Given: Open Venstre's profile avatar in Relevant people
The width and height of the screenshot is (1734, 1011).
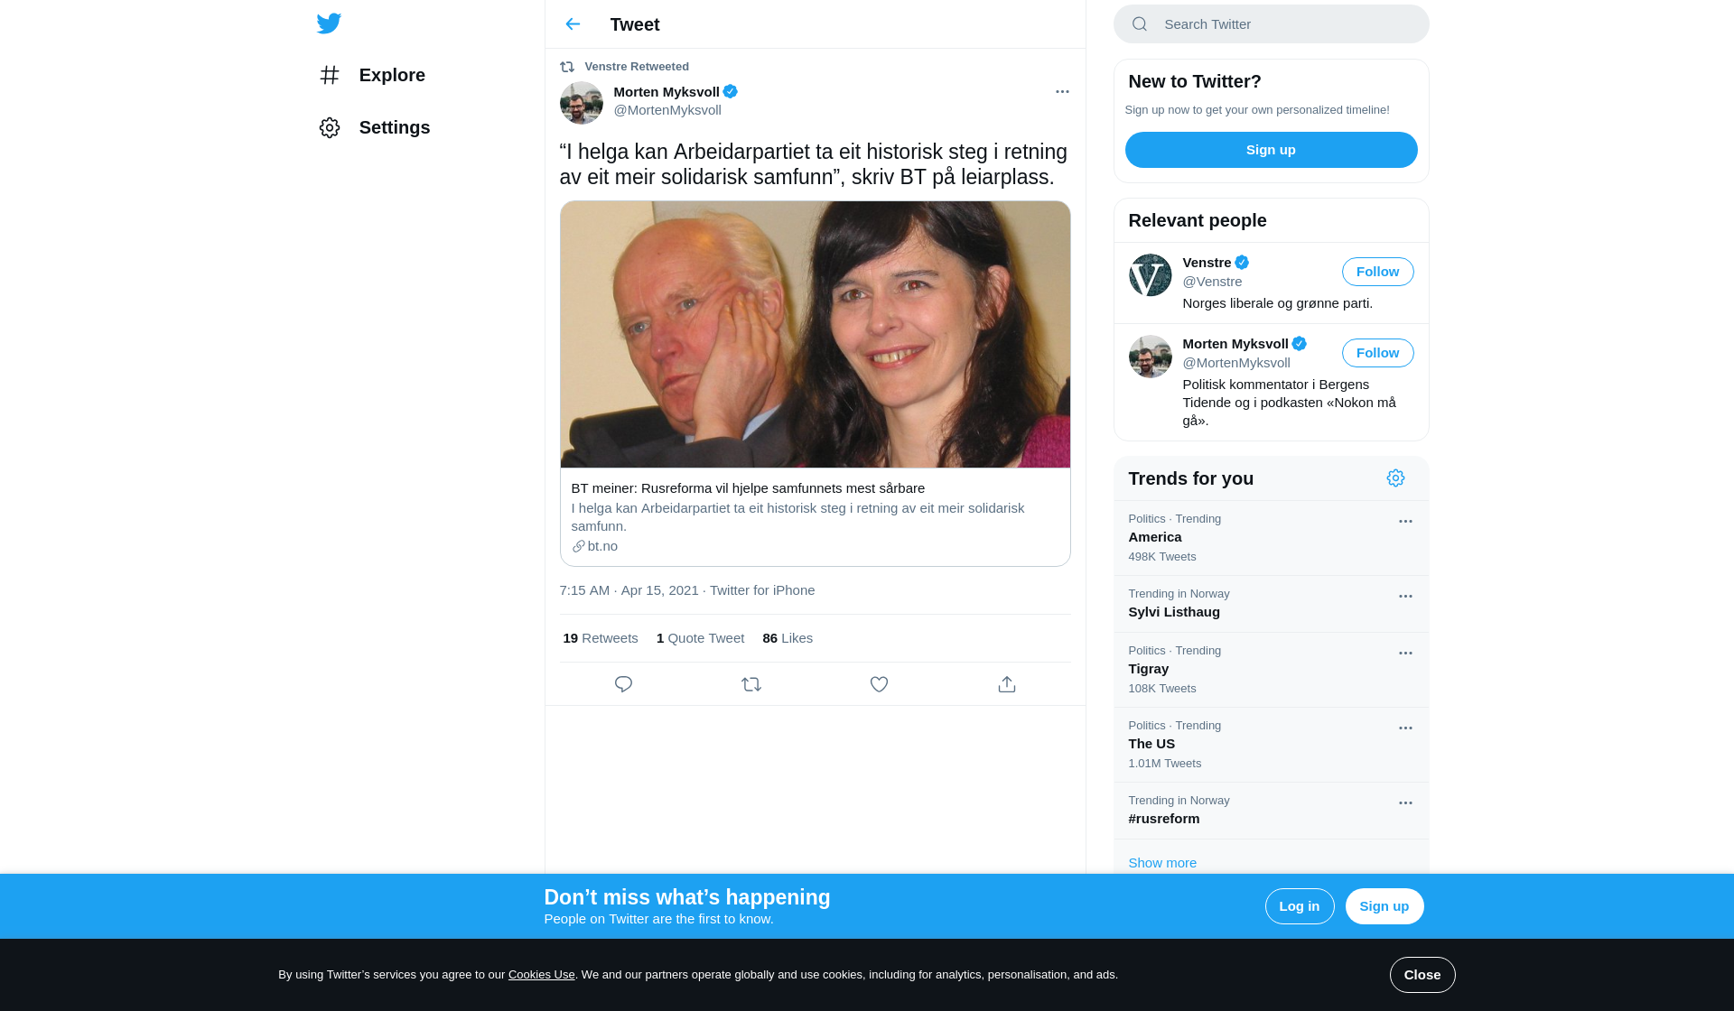Looking at the screenshot, I should pos(1151,275).
